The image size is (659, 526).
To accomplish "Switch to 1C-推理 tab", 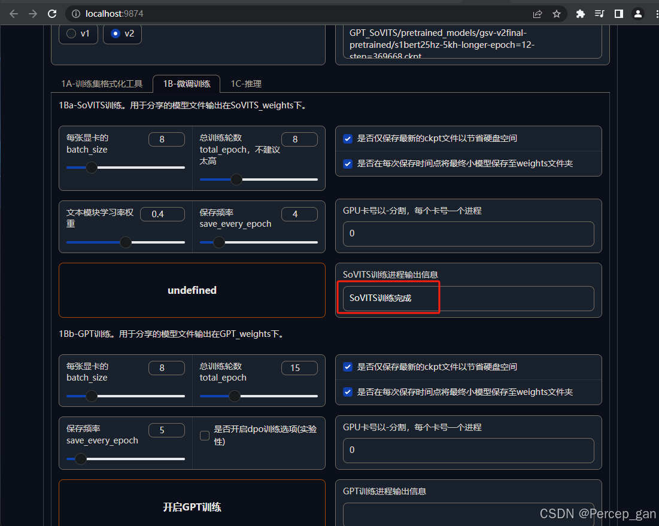I will click(246, 84).
